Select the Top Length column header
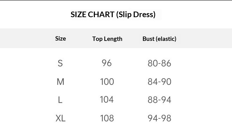 [107, 39]
